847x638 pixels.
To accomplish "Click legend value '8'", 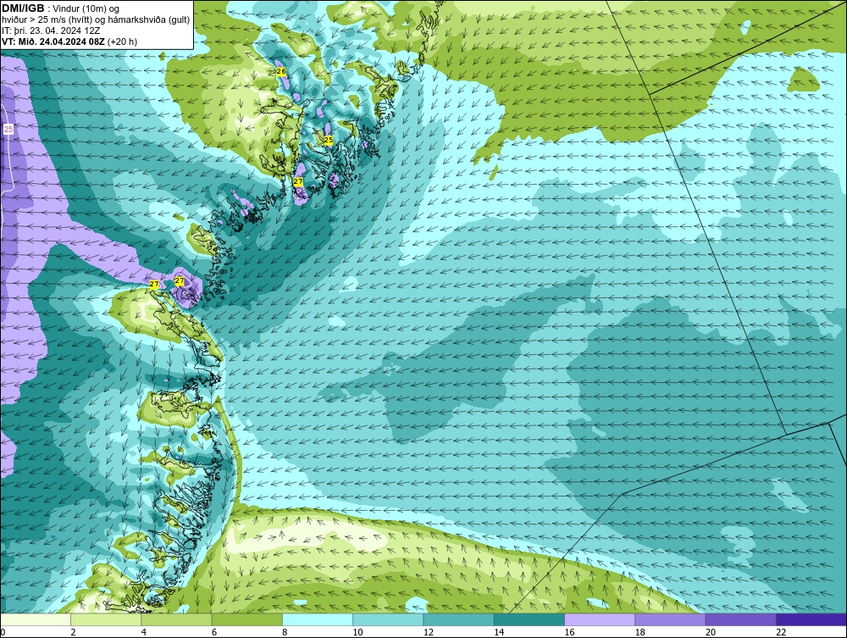I will [285, 633].
